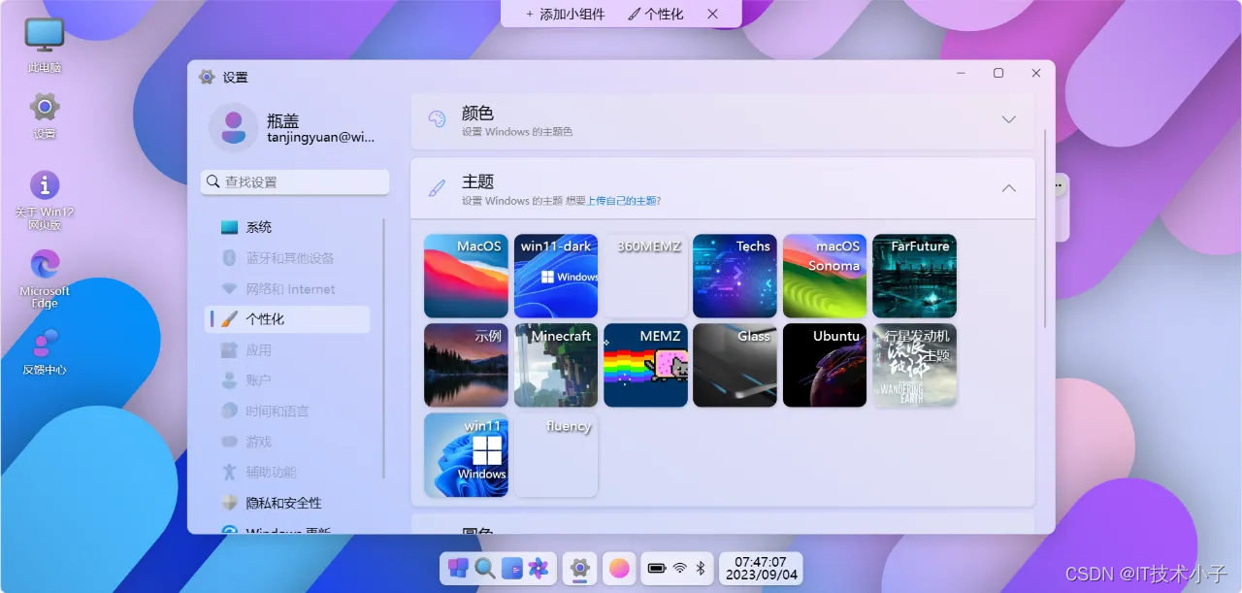Click the Settings gear in the taskbar
The image size is (1242, 593).
[x=579, y=568]
